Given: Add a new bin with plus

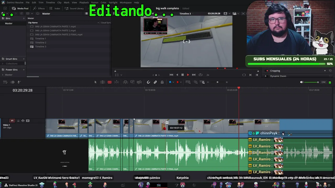Looking at the screenshot, I should 24,18.
